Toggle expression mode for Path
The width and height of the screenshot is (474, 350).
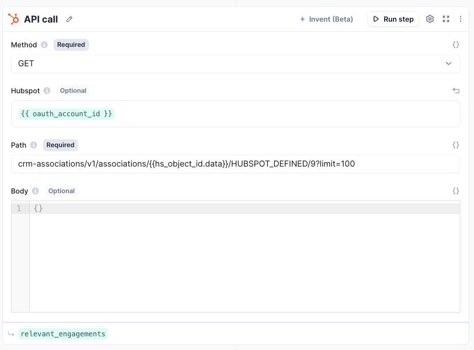pyautogui.click(x=456, y=145)
